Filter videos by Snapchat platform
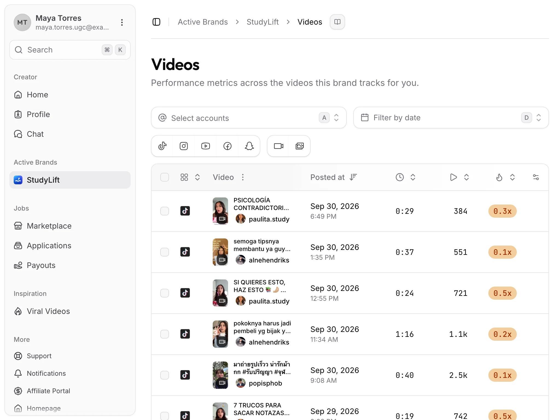Screen dimensions: 560x420 tap(249, 146)
